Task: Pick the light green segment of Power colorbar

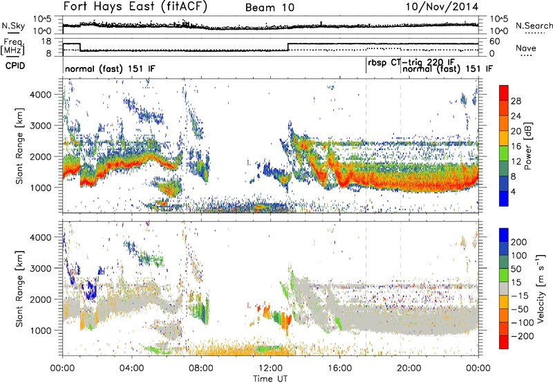Action: [x=504, y=153]
